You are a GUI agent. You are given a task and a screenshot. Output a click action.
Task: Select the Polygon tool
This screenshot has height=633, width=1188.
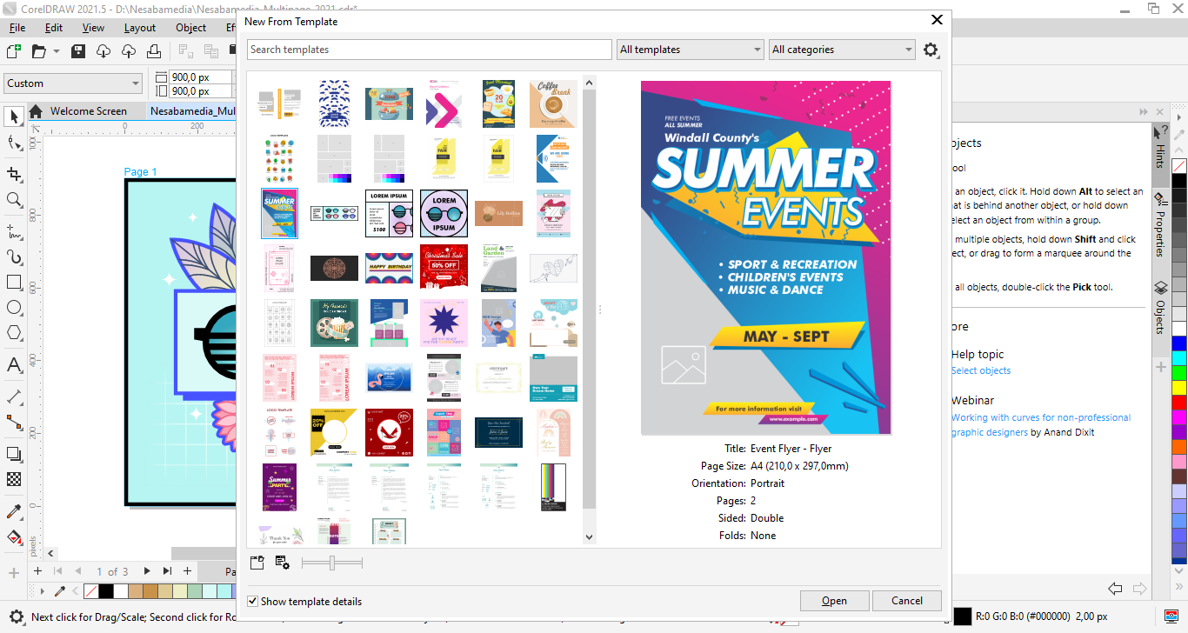tap(14, 334)
